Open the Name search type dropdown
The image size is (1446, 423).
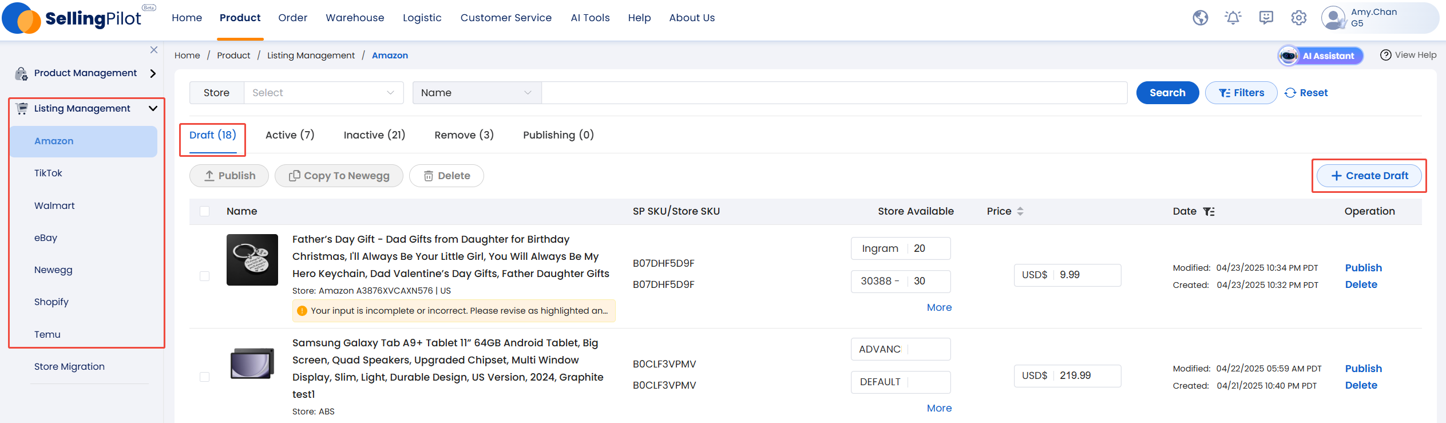coord(477,93)
